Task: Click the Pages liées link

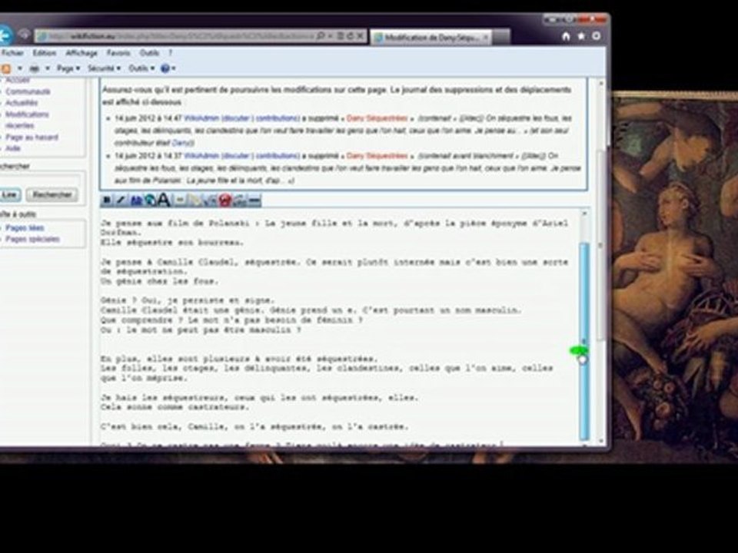Action: (x=25, y=228)
